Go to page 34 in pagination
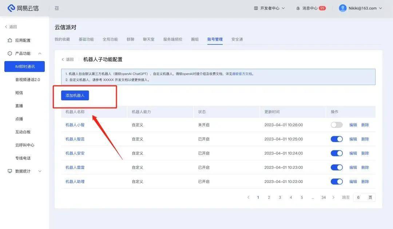Image resolution: width=393 pixels, height=229 pixels. click(x=323, y=197)
